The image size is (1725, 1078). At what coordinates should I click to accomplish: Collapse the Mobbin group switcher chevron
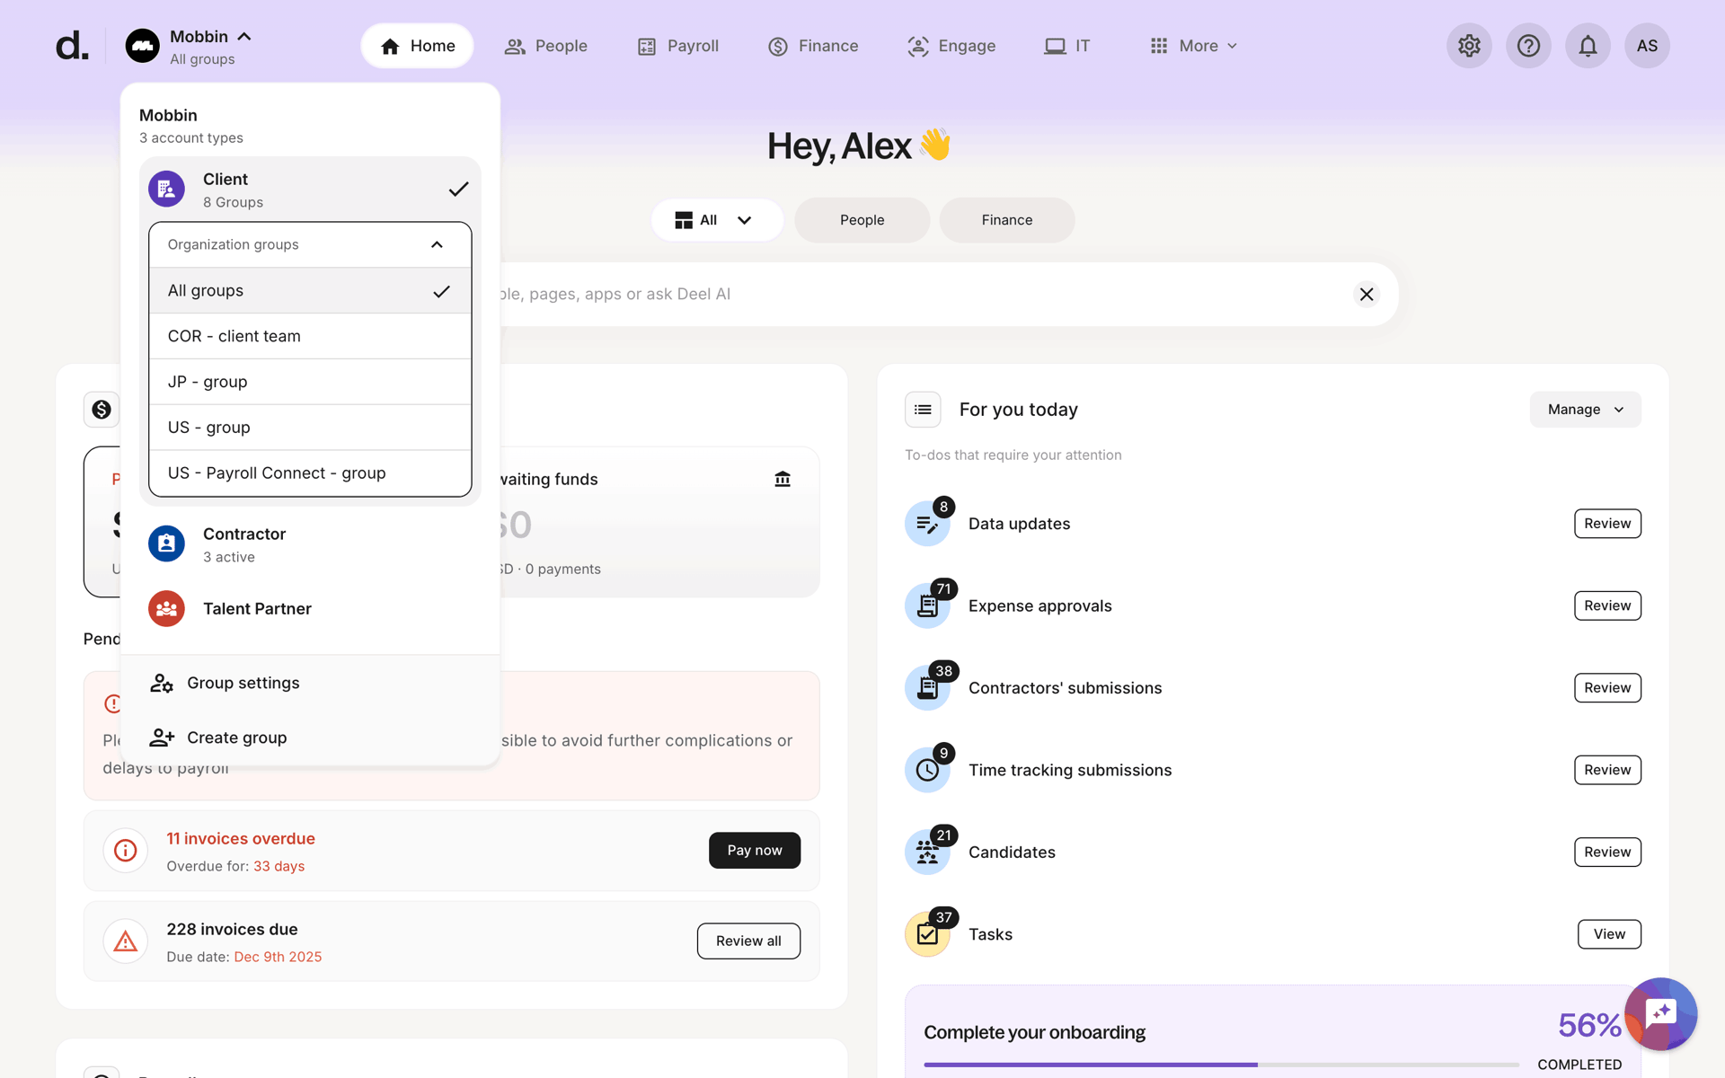pyautogui.click(x=244, y=37)
